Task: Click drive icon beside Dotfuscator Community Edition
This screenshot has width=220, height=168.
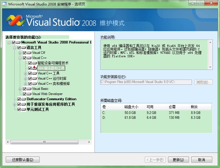Action: [24, 99]
